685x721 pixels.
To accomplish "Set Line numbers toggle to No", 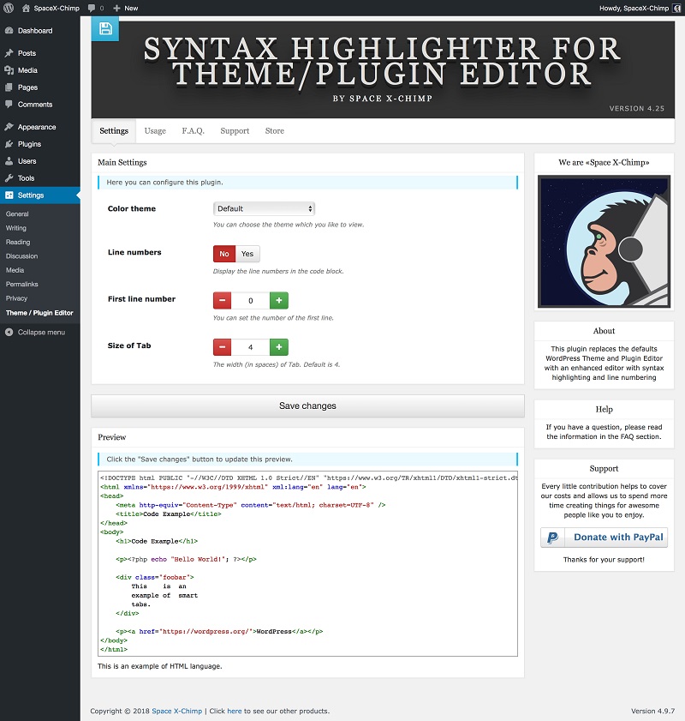I will click(x=224, y=255).
